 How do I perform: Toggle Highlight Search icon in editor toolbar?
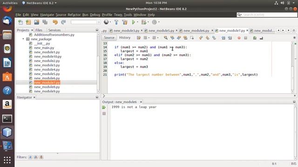pyautogui.click(x=185, y=38)
